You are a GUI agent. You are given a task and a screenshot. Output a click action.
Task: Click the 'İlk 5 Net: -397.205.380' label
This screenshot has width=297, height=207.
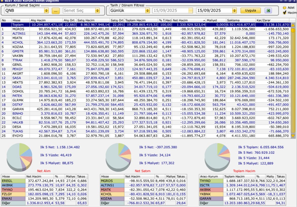[x=158, y=147]
